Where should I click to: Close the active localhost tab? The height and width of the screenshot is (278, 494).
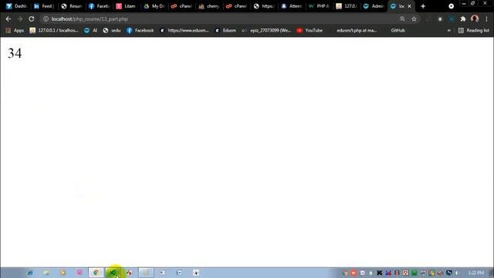pyautogui.click(x=409, y=6)
